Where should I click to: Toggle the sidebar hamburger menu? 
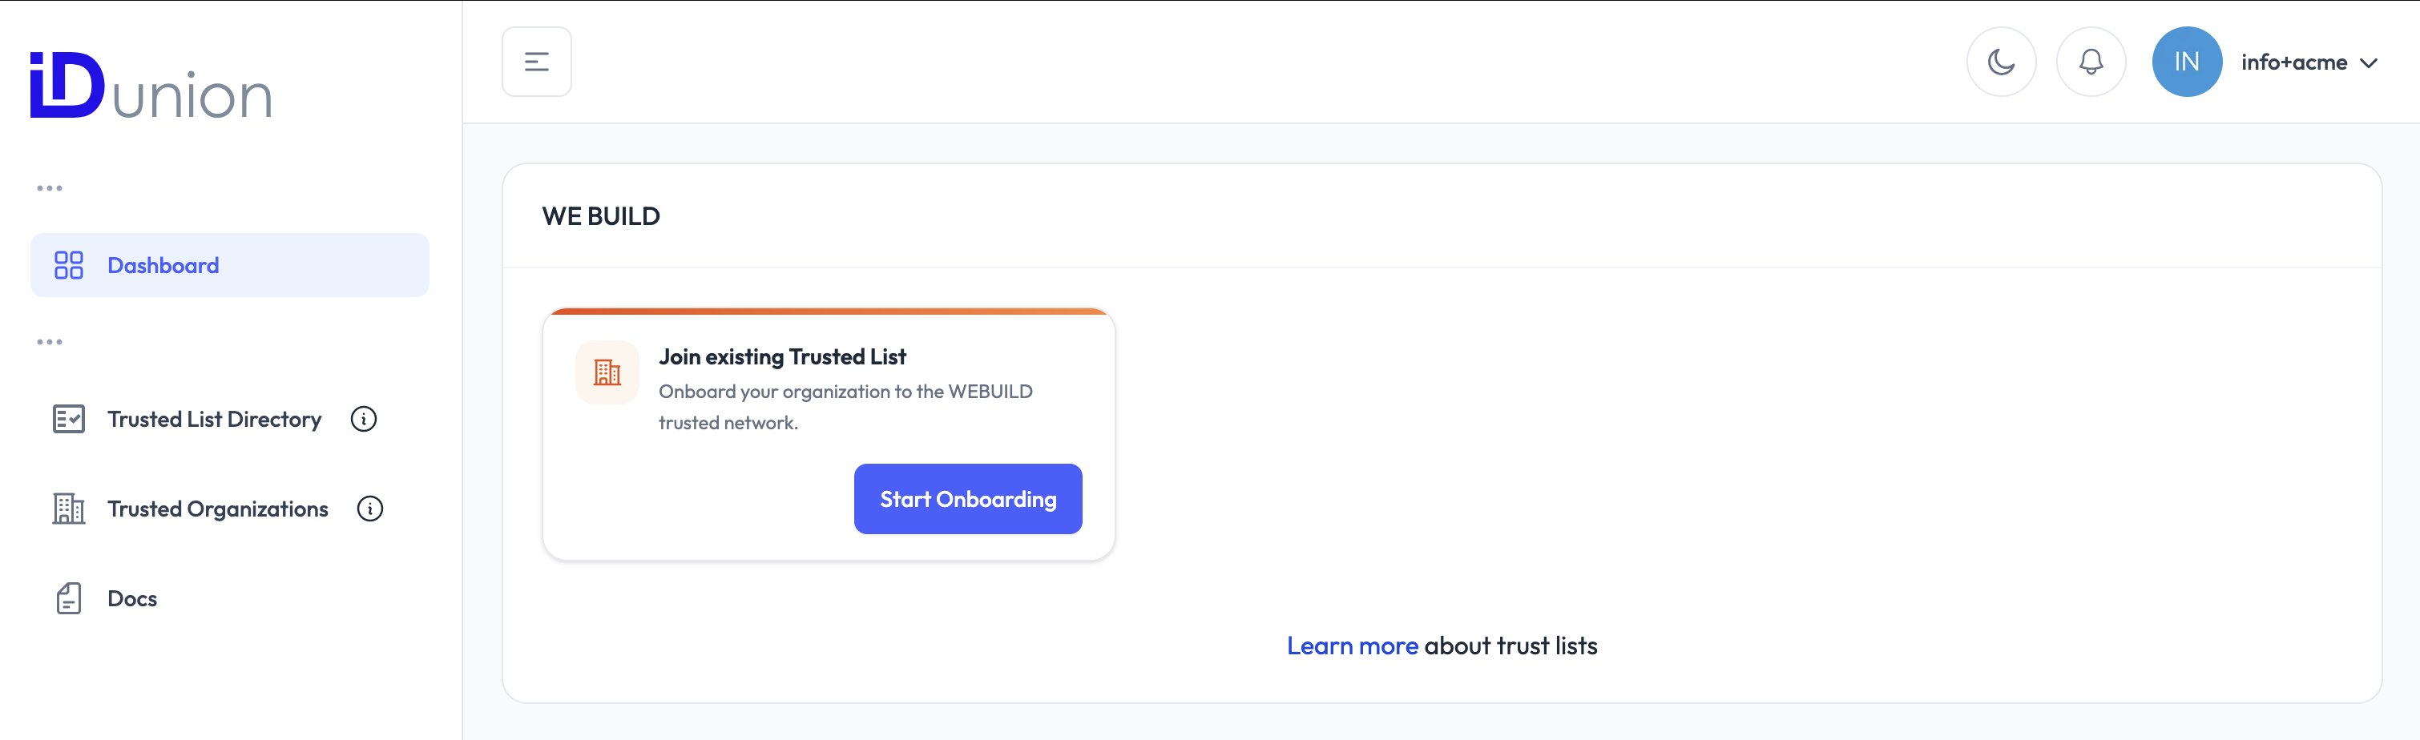pyautogui.click(x=536, y=62)
